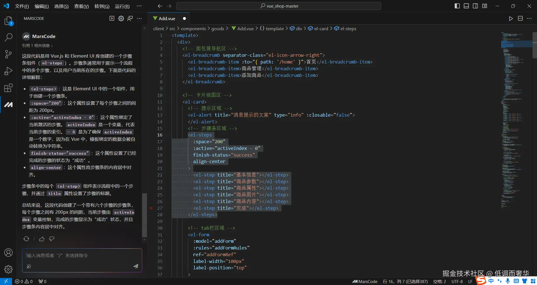Toggle the secondary side bar layout button
Viewport: 537px width, 285px height.
pos(475,6)
